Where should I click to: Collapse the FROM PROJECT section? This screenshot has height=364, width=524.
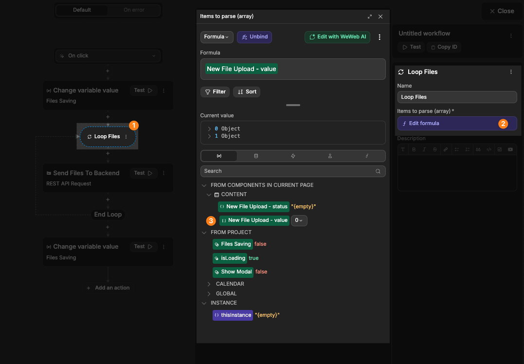pos(204,233)
